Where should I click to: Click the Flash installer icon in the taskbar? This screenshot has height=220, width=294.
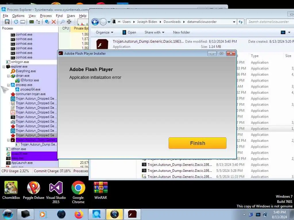coord(132,214)
